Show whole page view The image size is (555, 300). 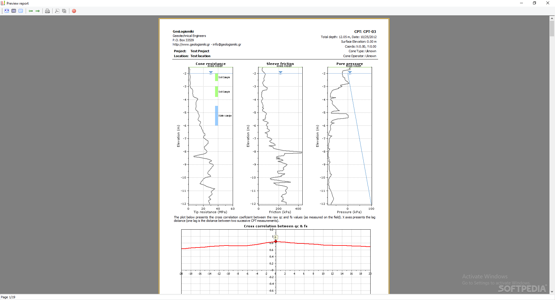(x=14, y=11)
